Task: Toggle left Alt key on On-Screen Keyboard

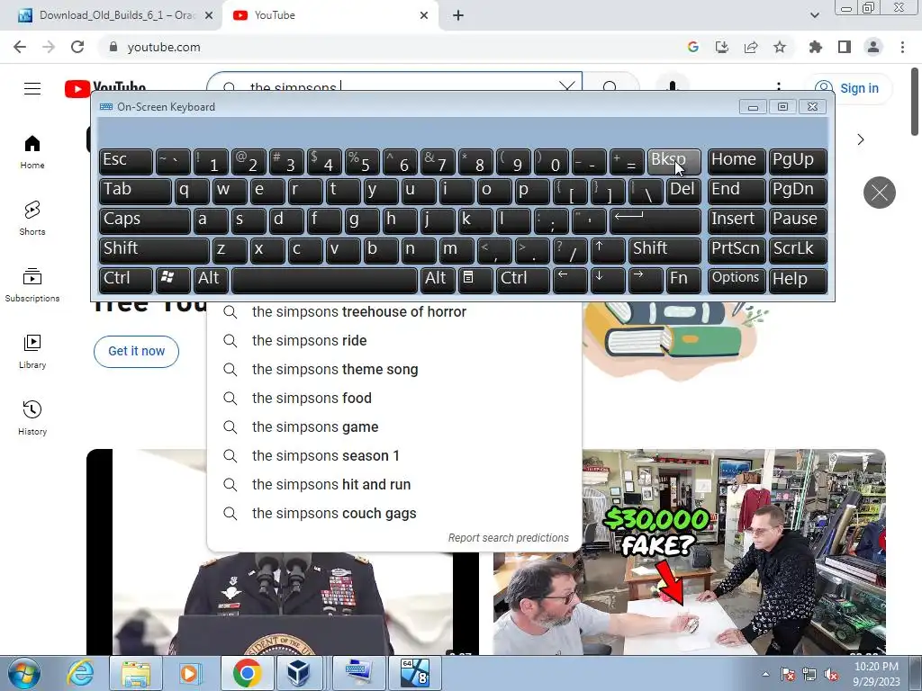Action: coord(211,280)
